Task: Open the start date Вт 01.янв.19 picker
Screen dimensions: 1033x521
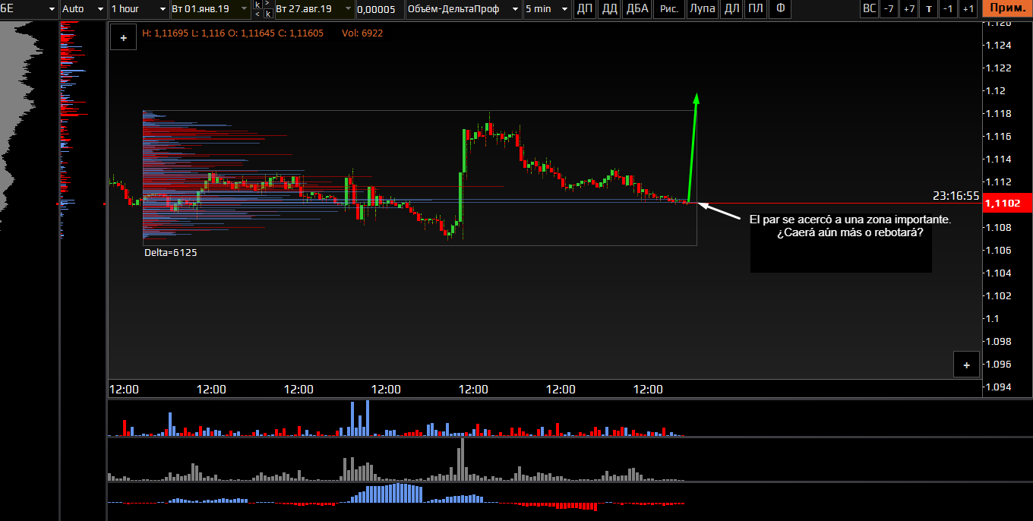Action: (210, 9)
